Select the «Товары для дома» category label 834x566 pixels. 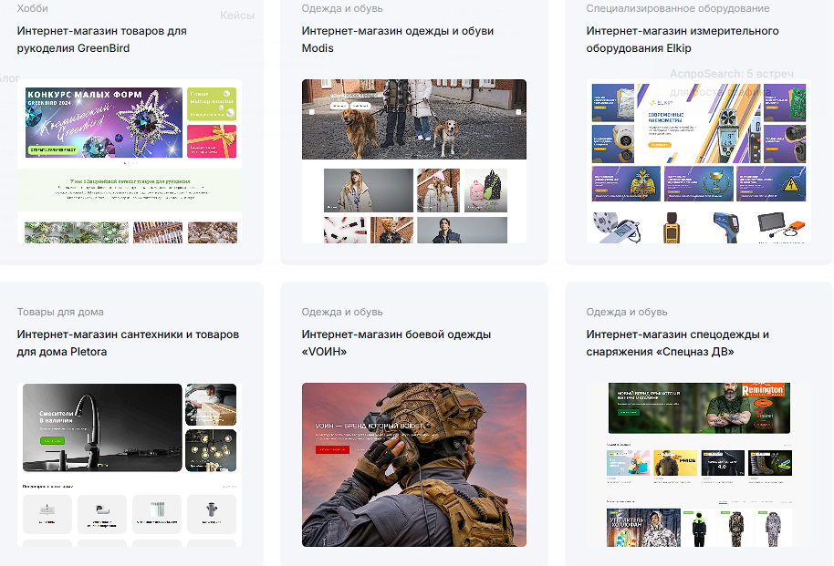pos(60,312)
